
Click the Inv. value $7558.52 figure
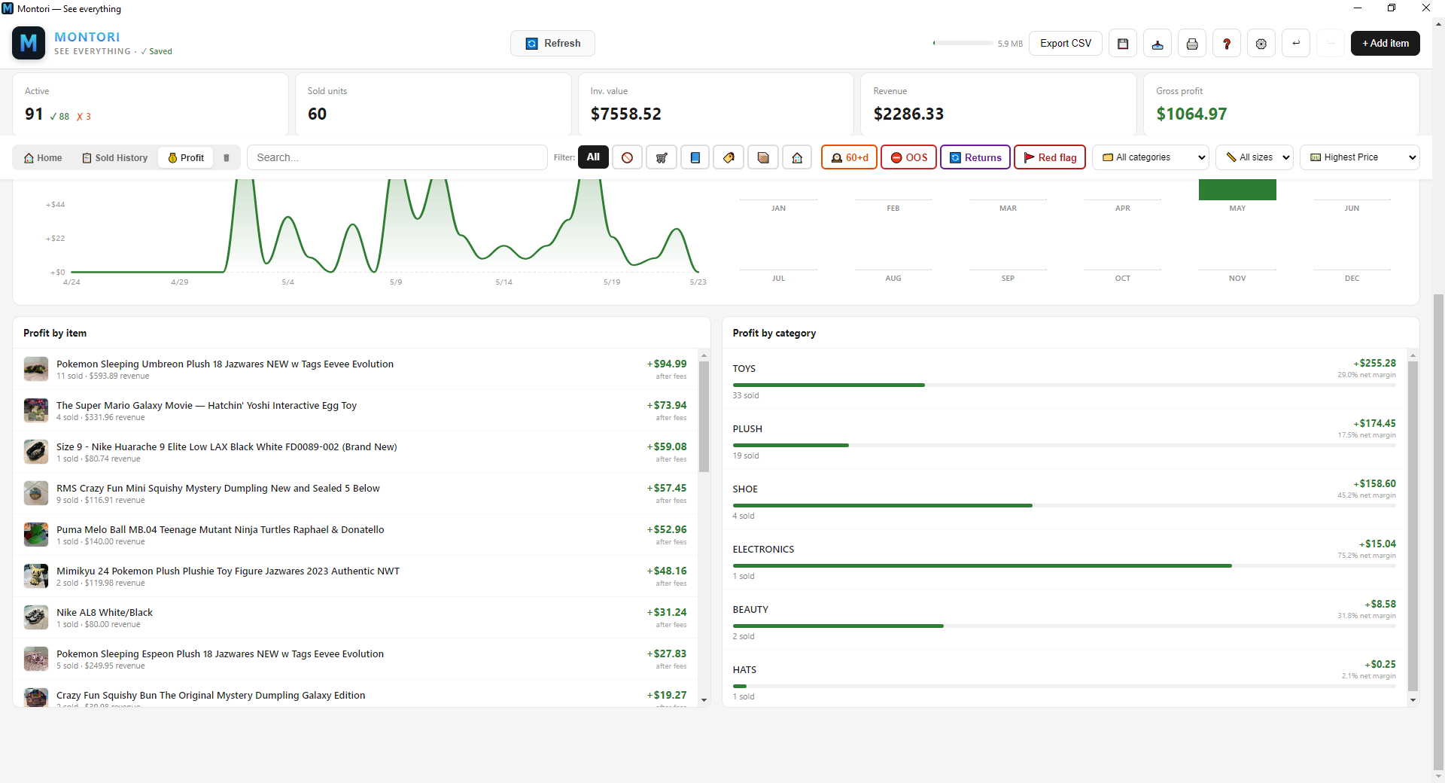point(625,114)
